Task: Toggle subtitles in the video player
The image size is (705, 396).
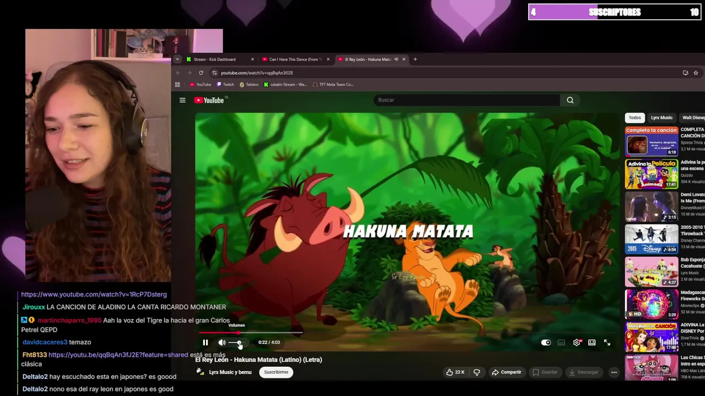Action: (x=561, y=342)
